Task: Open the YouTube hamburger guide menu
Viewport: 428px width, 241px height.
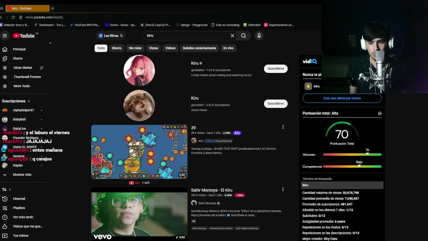Action: coord(5,35)
